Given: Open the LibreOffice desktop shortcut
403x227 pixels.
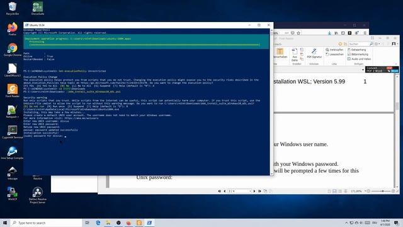Looking at the screenshot, I should point(13,70).
